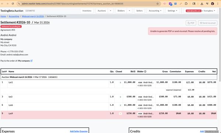221x133 pixels.
Task: Open the browser three-dot menu
Action: point(218,4)
